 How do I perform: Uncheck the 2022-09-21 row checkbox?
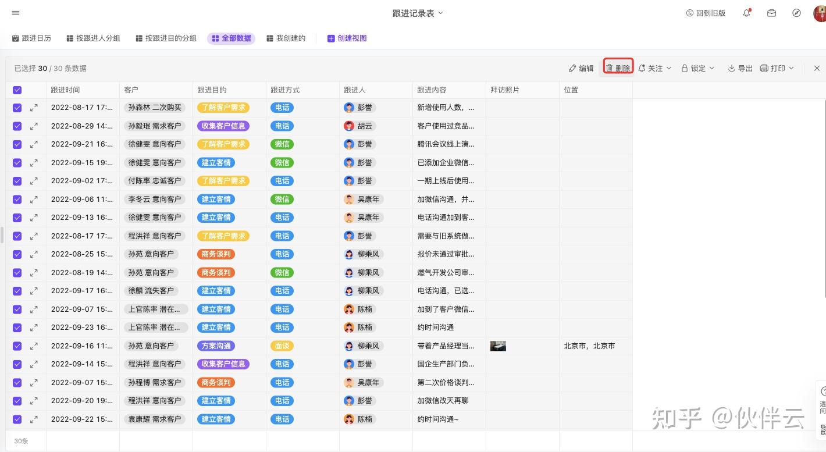[x=17, y=144]
